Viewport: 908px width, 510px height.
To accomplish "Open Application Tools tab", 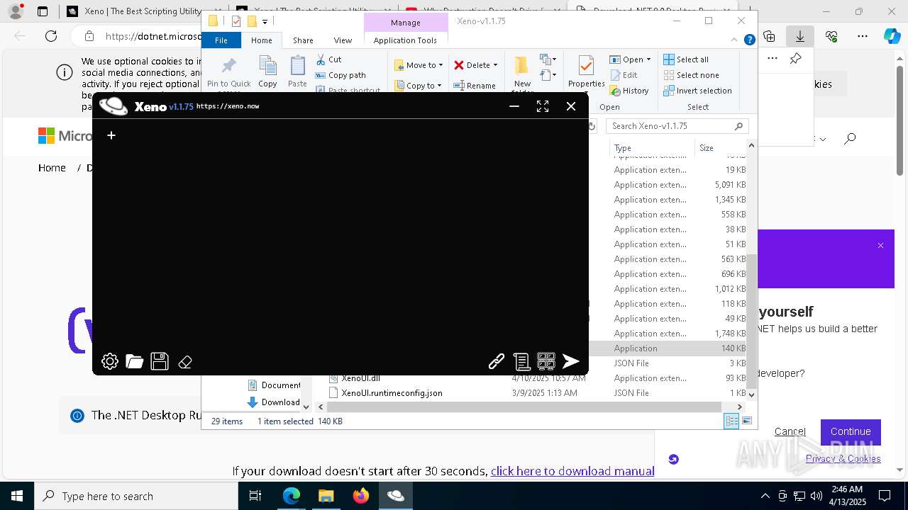I will (x=405, y=40).
